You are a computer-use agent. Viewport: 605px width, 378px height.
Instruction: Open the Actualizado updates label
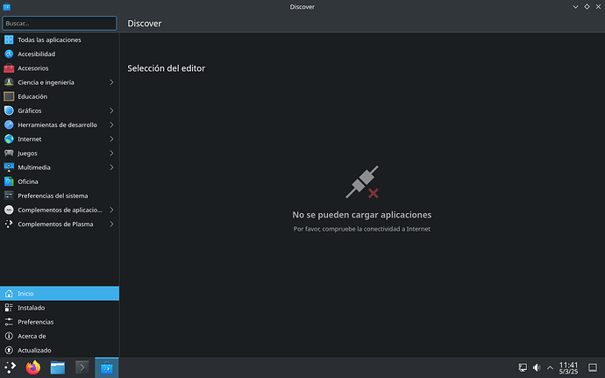click(x=34, y=350)
